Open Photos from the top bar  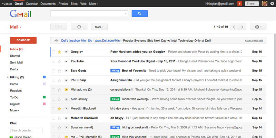coord(63,4)
